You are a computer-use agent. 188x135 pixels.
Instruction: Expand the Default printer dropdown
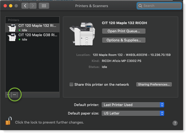click(133, 105)
